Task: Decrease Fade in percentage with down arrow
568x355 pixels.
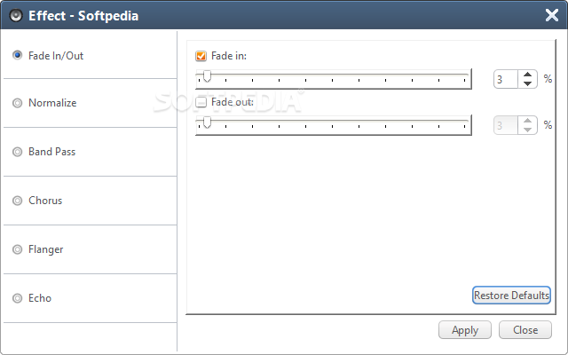Action: 527,83
